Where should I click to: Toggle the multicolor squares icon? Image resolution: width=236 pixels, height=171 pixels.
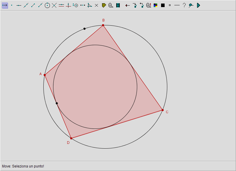(x=155, y=5)
